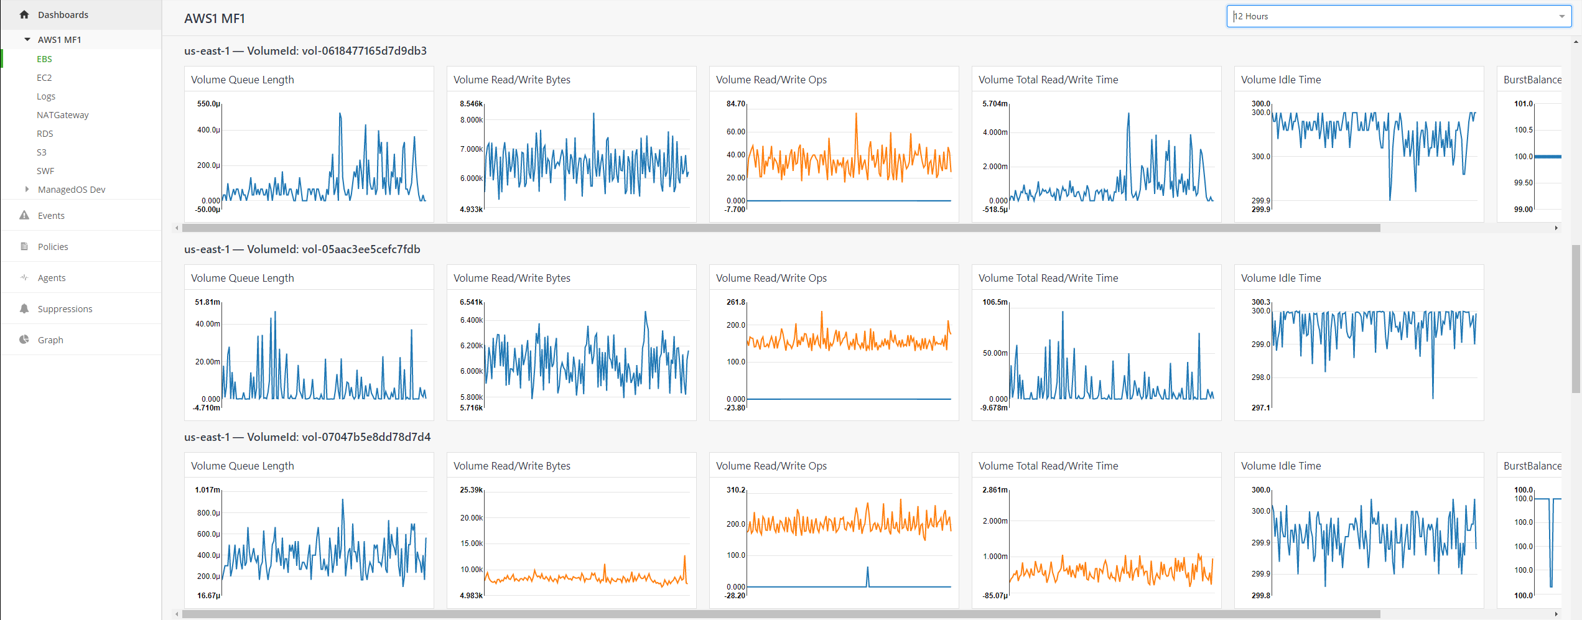The width and height of the screenshot is (1582, 620).
Task: Click the time range dropdown arrow
Action: click(1561, 17)
